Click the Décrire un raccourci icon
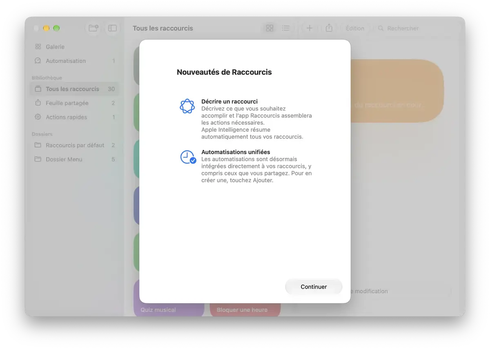 pyautogui.click(x=187, y=106)
